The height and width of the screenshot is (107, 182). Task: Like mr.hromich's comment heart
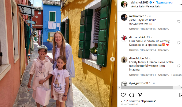click(179, 22)
